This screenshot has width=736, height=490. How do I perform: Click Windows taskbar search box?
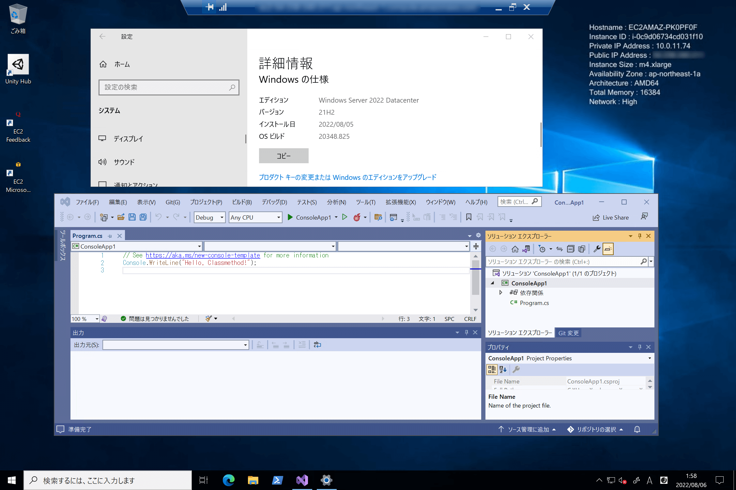108,480
